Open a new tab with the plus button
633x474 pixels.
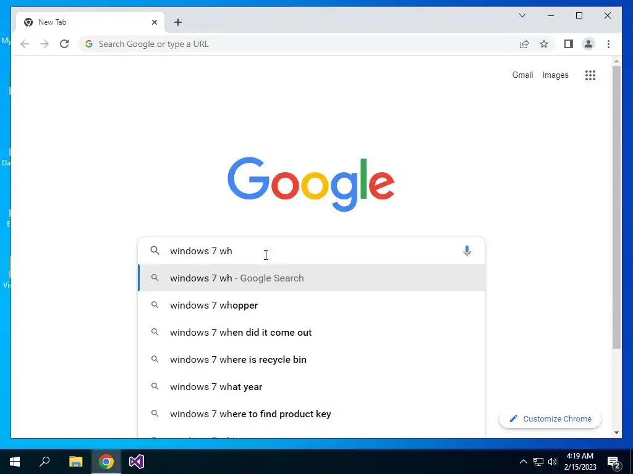click(x=178, y=22)
